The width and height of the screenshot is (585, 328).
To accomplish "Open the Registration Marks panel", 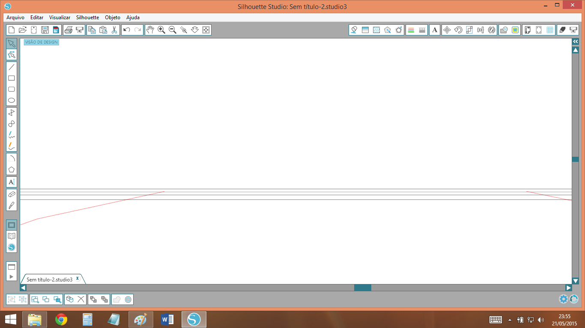I will click(539, 30).
